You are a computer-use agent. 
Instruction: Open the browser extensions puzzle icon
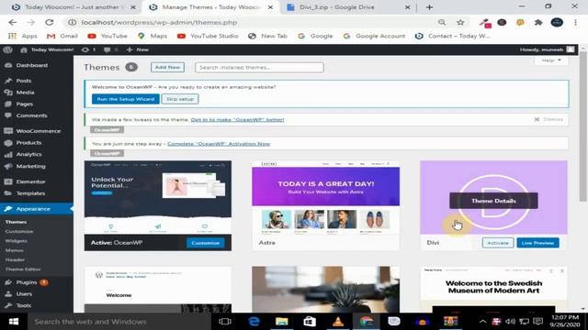click(538, 22)
